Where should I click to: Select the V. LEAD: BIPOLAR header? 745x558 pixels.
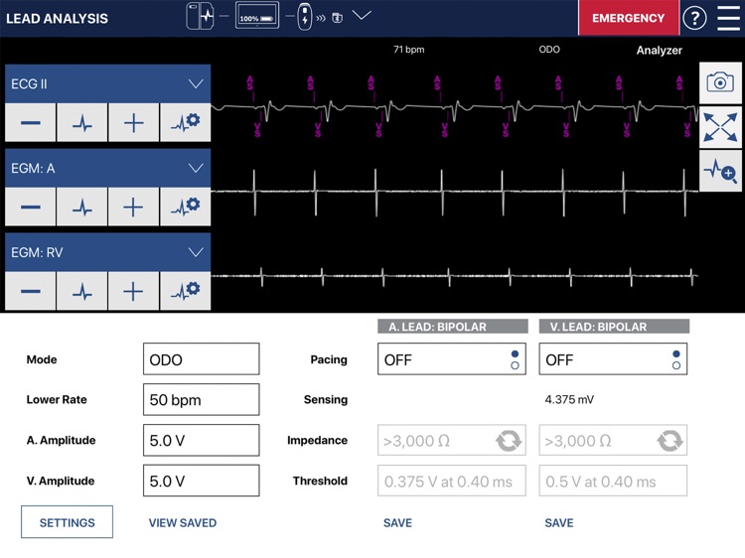tap(614, 327)
